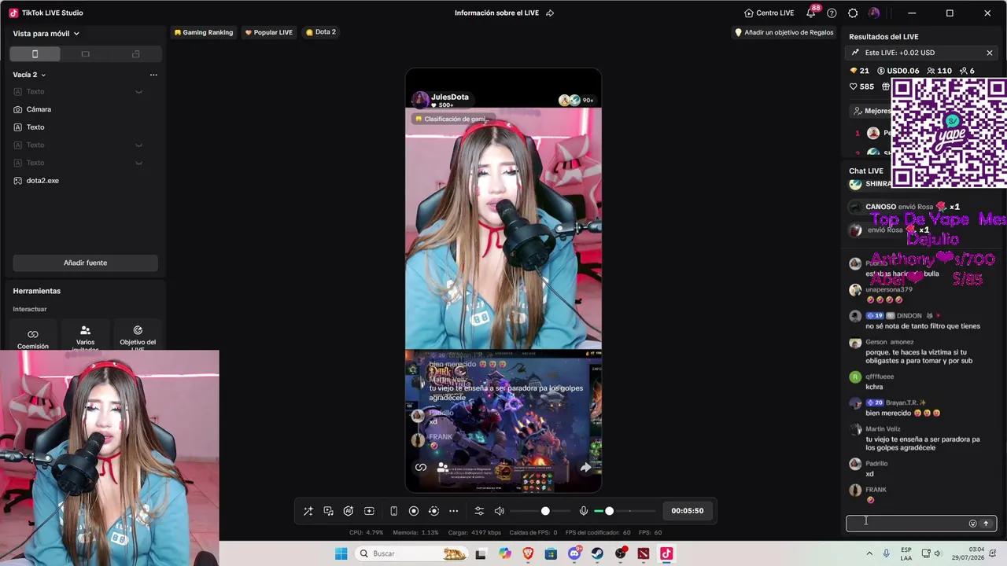This screenshot has width=1007, height=566.
Task: Click the TikTok LIVE Studio logo
Action: point(13,13)
